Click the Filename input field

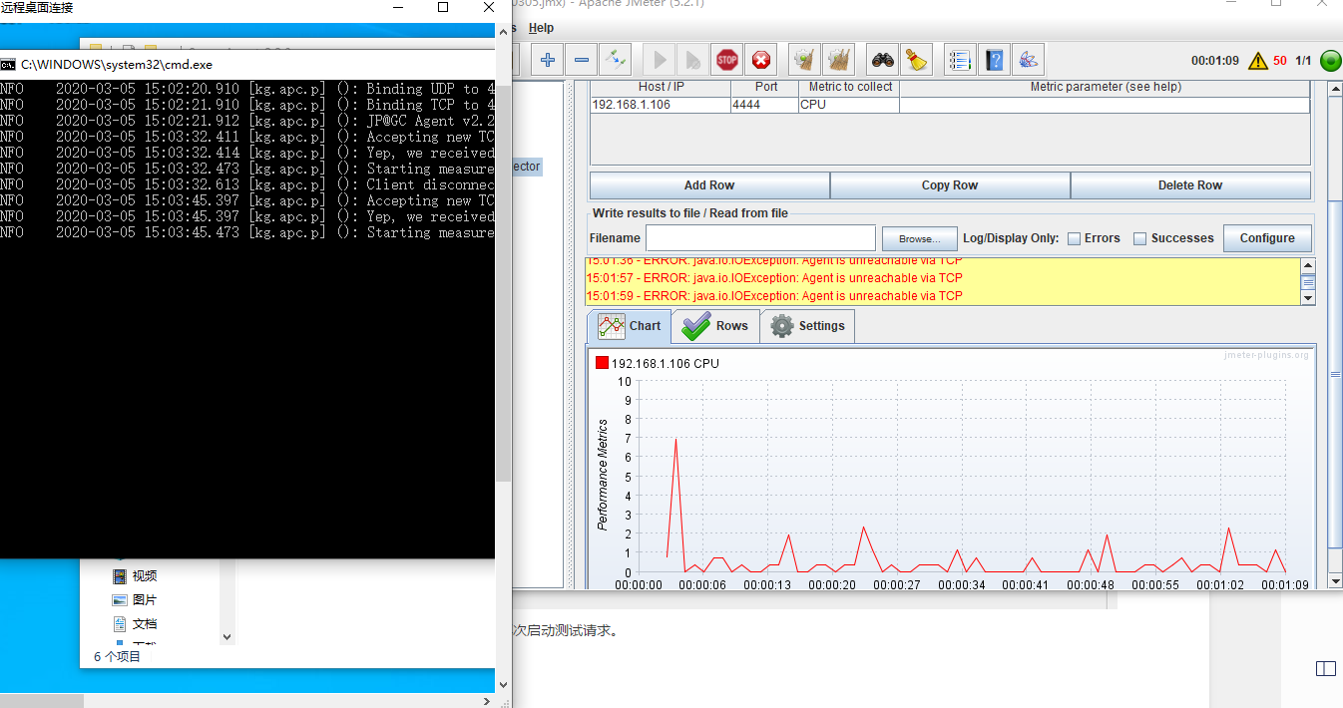tap(760, 238)
